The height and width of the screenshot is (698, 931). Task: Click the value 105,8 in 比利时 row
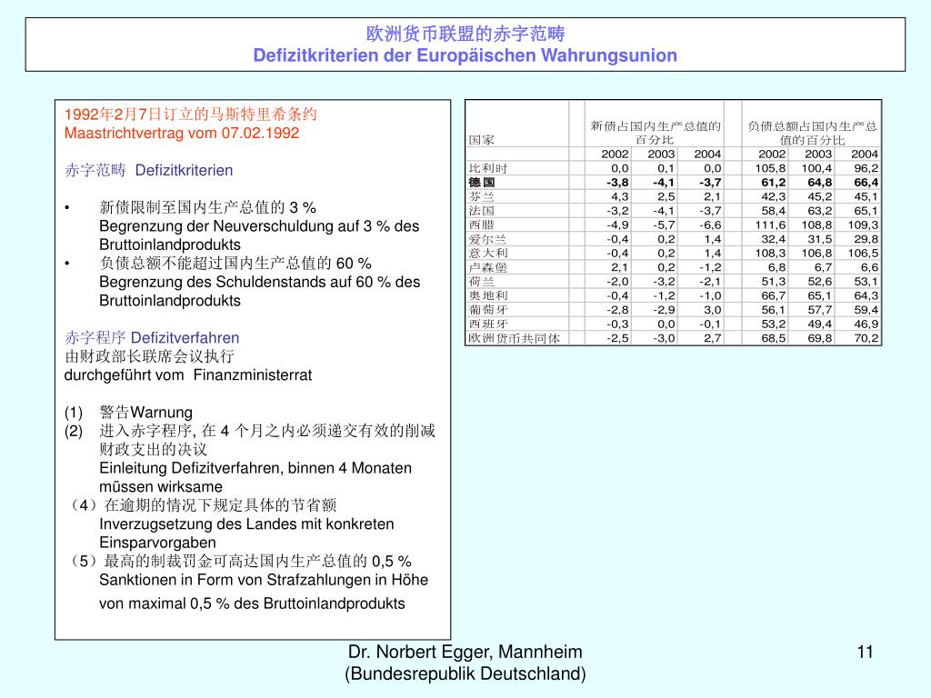coord(771,168)
